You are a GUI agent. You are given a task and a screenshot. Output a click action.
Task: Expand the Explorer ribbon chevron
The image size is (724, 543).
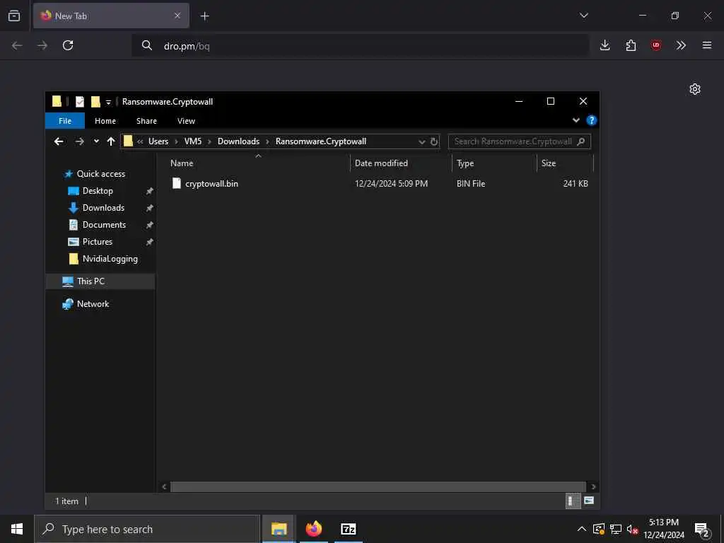pyautogui.click(x=576, y=120)
